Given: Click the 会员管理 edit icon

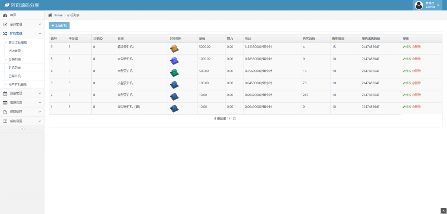Looking at the screenshot, I should pyautogui.click(x=5, y=24).
